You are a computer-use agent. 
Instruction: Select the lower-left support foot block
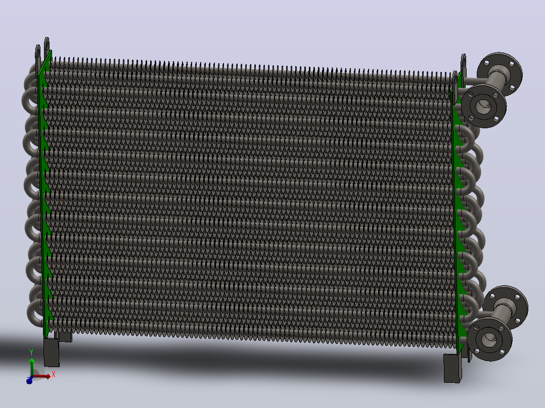click(52, 352)
